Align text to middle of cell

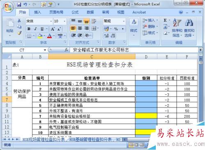click(80, 21)
